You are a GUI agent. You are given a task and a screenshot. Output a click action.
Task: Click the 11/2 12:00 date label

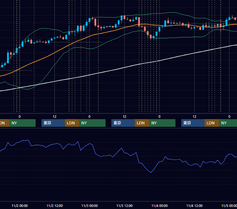[x=55, y=206]
